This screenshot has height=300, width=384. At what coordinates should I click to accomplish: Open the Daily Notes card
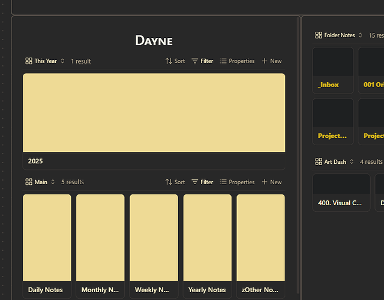click(47, 246)
